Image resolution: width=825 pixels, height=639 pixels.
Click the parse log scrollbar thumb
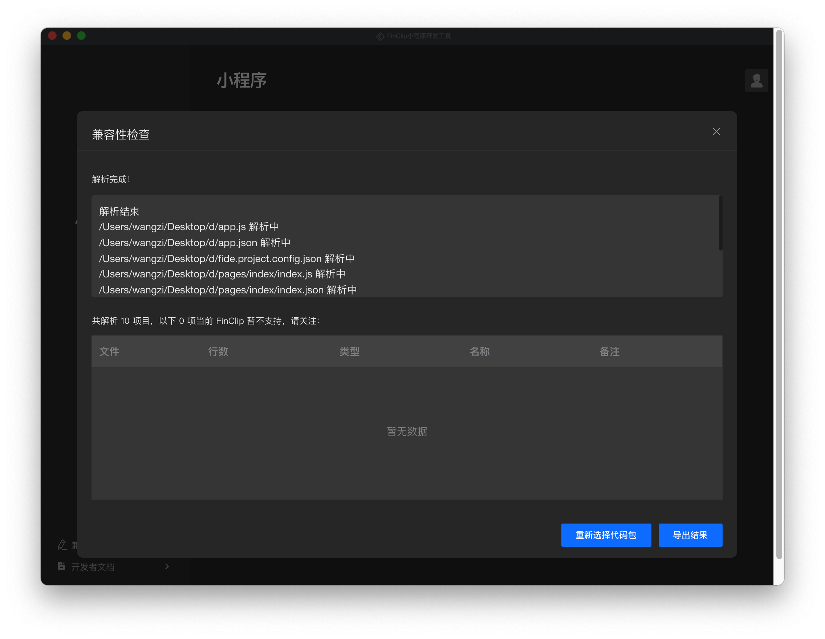tap(720, 224)
